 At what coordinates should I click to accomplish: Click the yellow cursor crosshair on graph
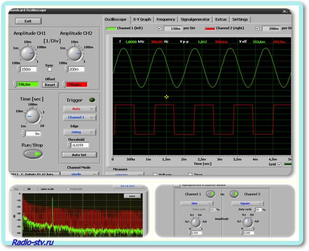[x=166, y=97]
